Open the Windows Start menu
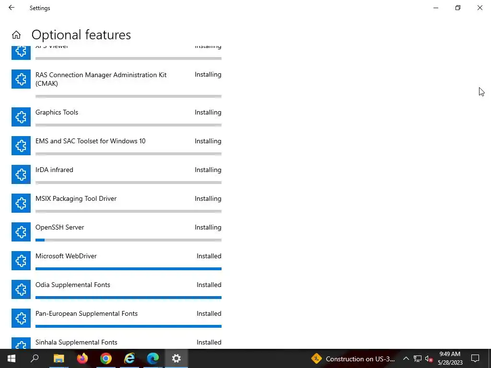491x368 pixels. click(x=12, y=358)
